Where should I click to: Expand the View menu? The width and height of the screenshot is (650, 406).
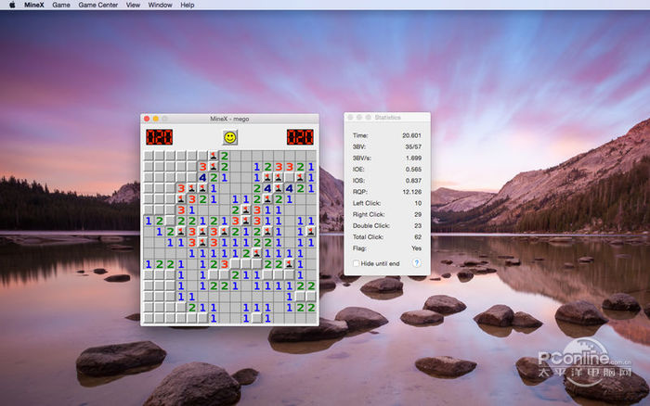pyautogui.click(x=133, y=5)
